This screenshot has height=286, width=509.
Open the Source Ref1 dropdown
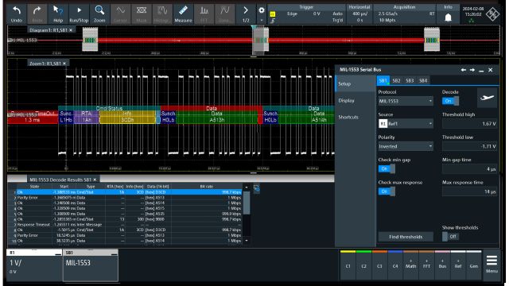pyautogui.click(x=406, y=124)
